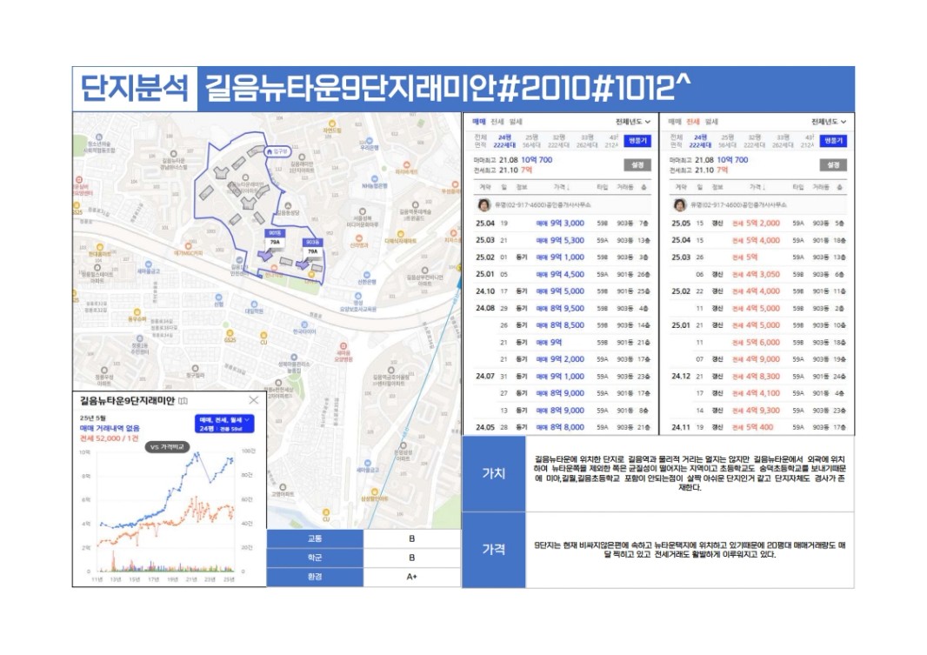Click blue button beside sizes in 전세 panel

pos(833,141)
